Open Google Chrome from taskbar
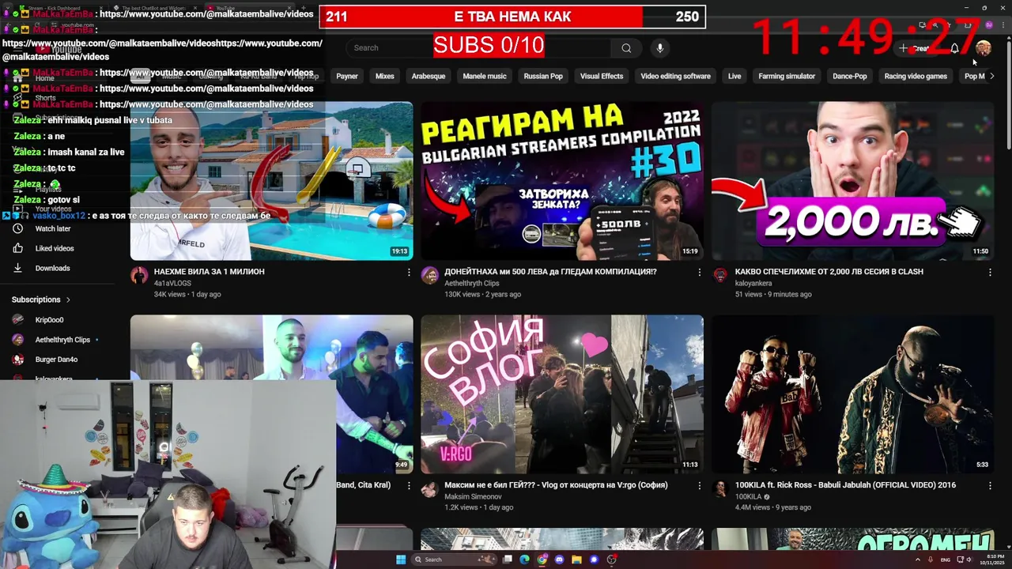 pyautogui.click(x=542, y=560)
